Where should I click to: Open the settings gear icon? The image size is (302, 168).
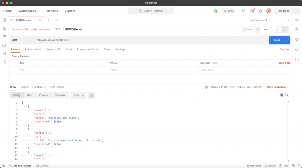[252, 11]
